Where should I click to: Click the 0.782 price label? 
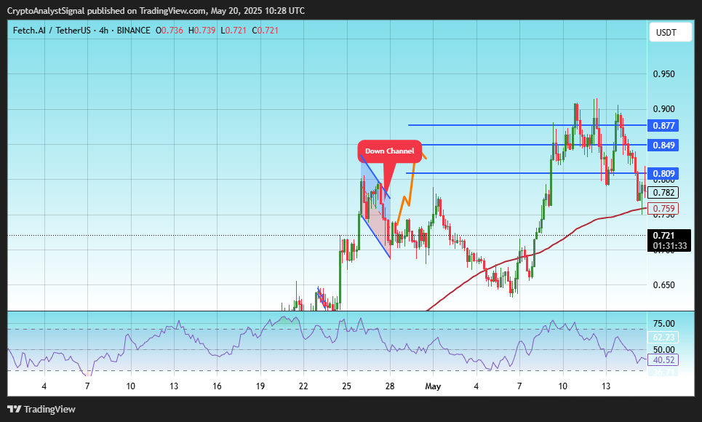click(x=663, y=193)
